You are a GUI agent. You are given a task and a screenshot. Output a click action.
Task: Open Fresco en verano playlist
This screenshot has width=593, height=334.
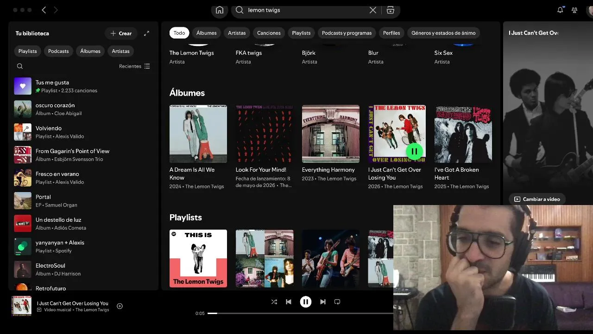pos(83,178)
